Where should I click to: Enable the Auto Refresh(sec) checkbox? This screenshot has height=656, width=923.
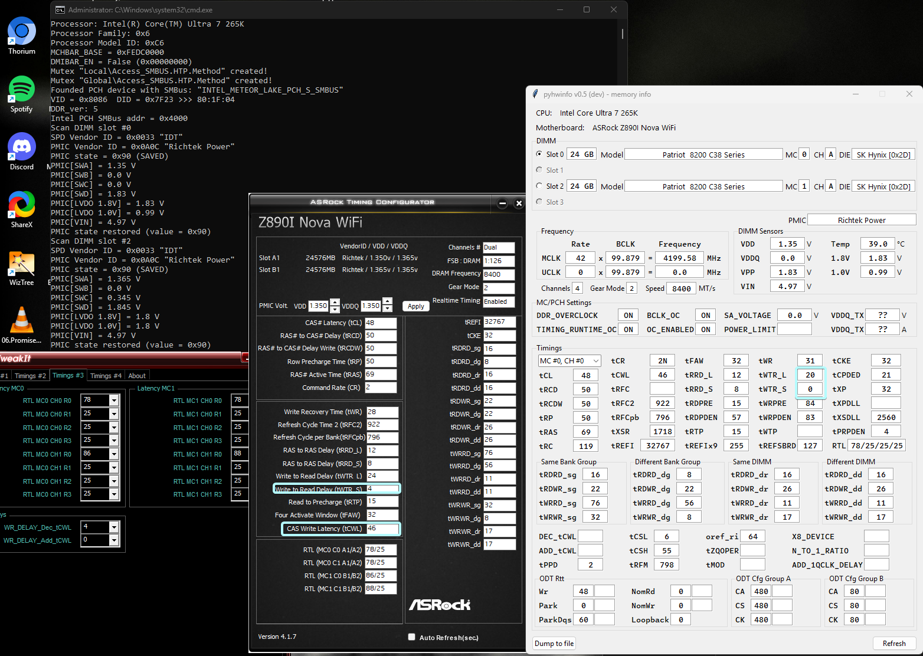(x=411, y=637)
